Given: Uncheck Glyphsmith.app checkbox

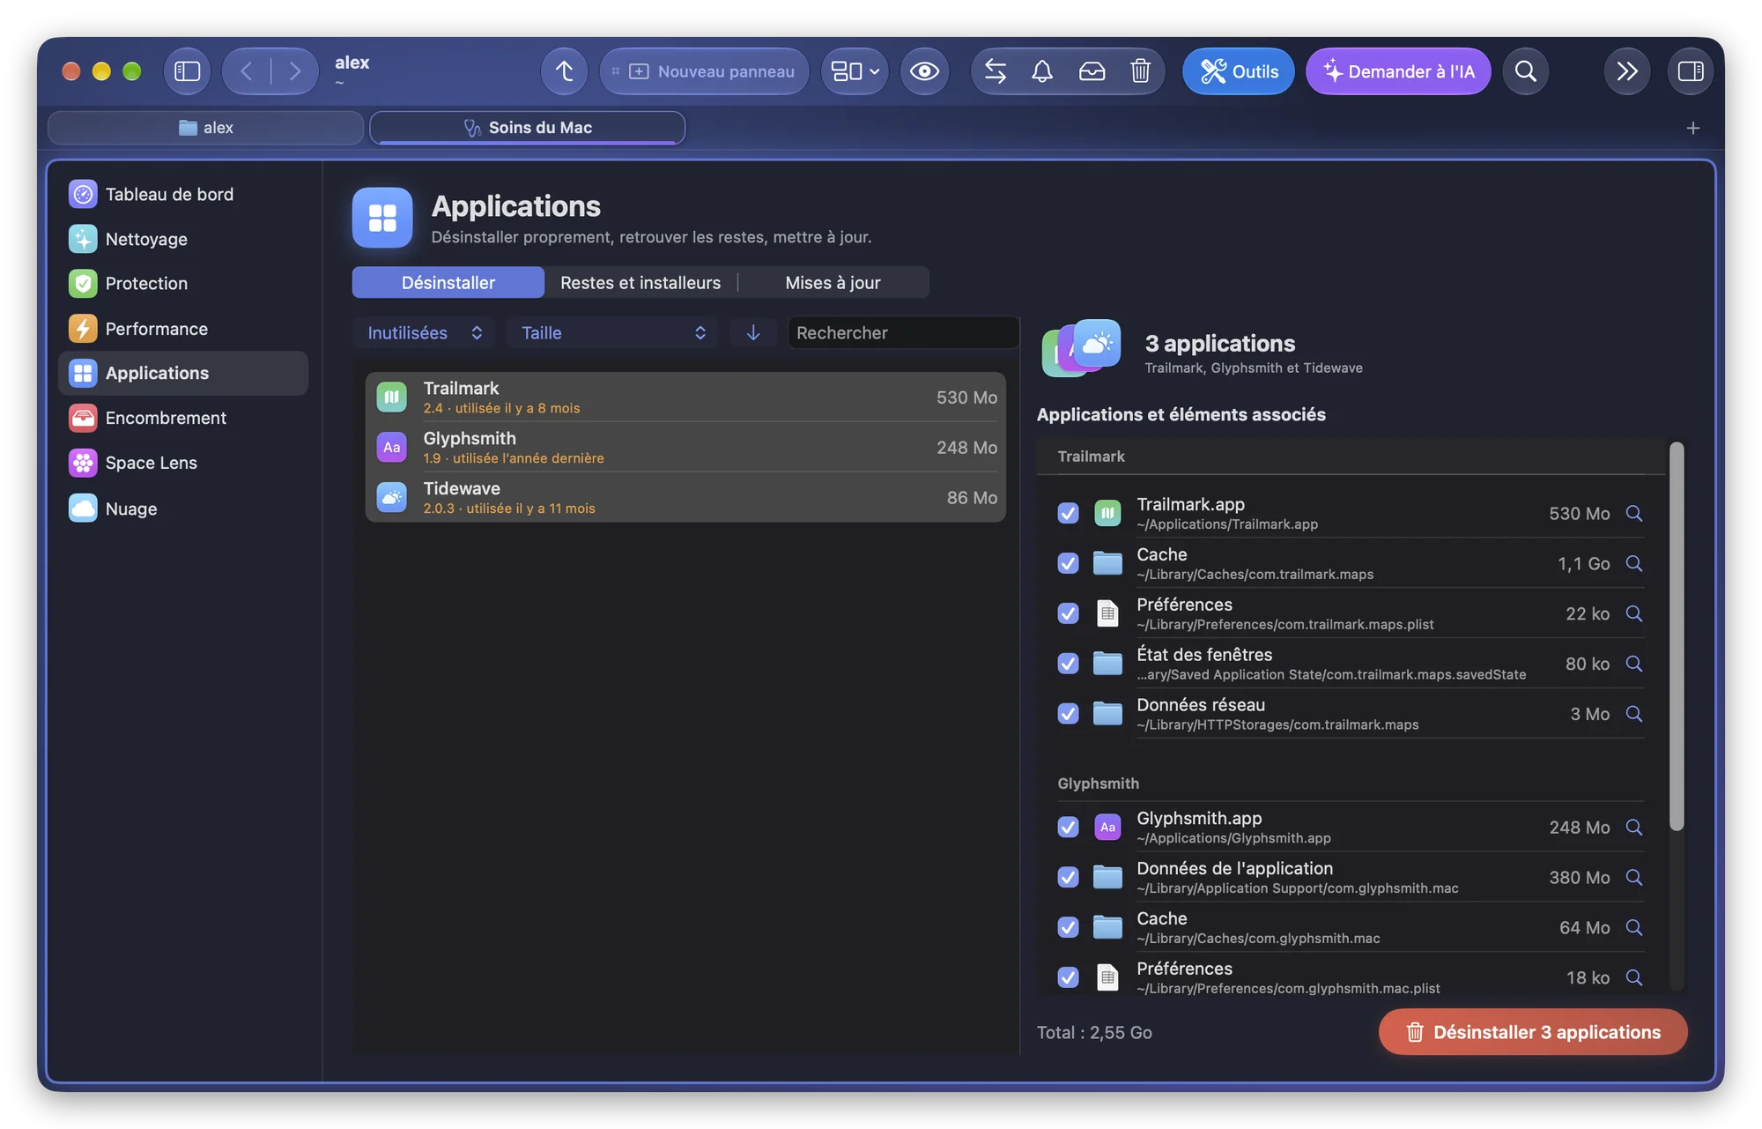Looking at the screenshot, I should (1068, 827).
